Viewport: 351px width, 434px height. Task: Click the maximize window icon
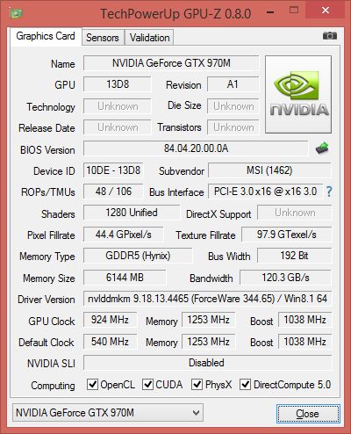tap(294, 11)
